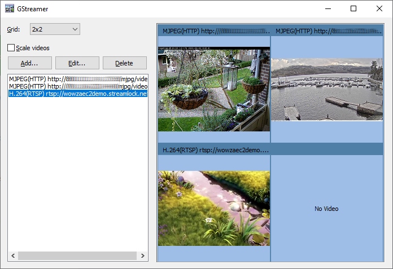This screenshot has height=269, width=393.
Task: Select the first MJPEG(HTTP) entry in the stream list
Action: tap(78, 79)
